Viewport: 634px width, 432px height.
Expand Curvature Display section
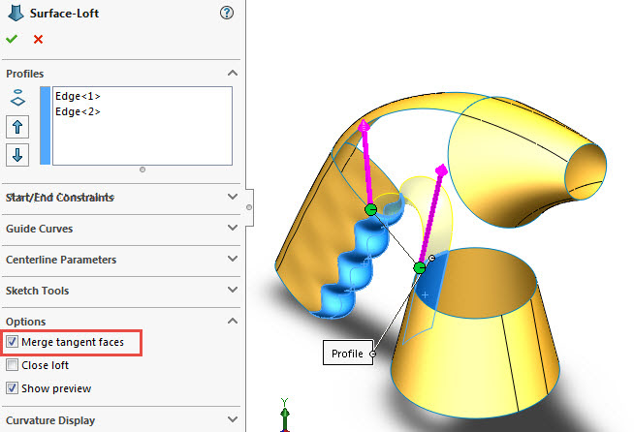(233, 419)
